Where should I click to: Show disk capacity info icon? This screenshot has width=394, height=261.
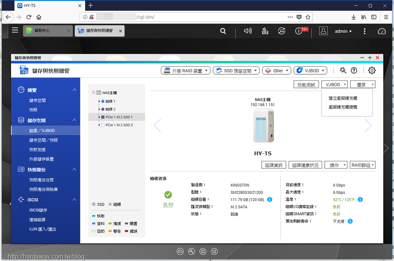tap(270, 199)
